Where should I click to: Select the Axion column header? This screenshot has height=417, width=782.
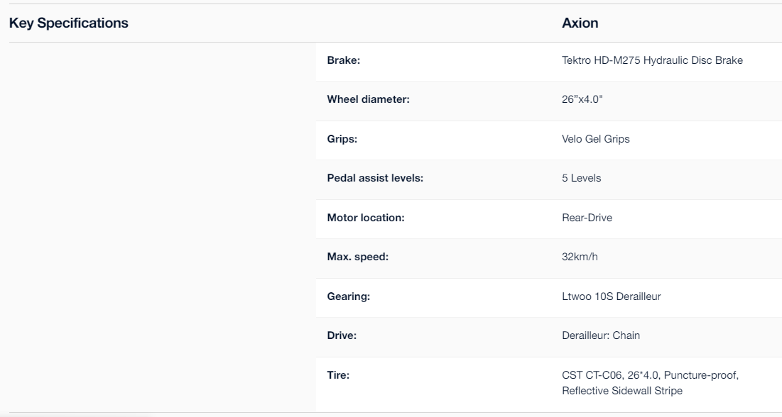click(580, 23)
